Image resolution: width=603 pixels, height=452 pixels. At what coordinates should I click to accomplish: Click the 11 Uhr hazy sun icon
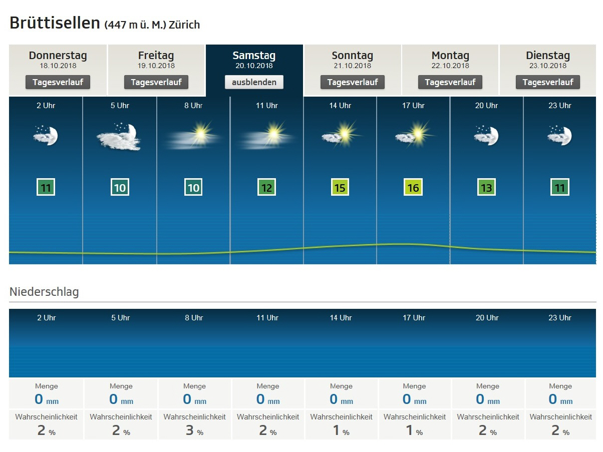click(x=266, y=134)
